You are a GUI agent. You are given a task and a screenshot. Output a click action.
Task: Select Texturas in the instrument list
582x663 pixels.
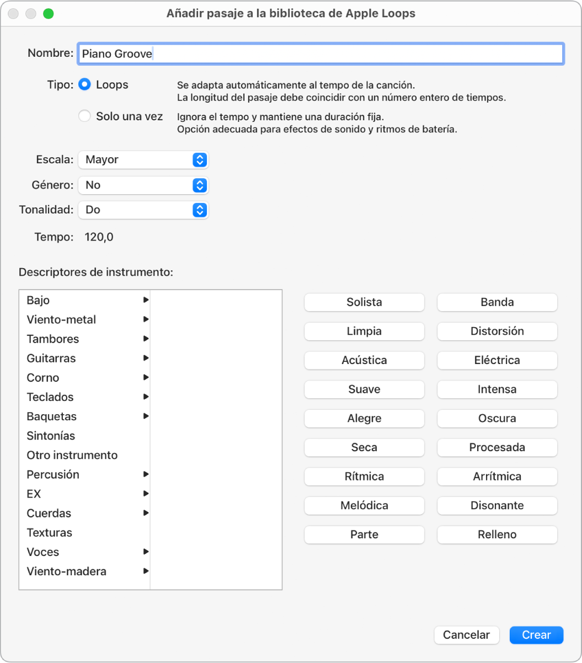(85, 533)
